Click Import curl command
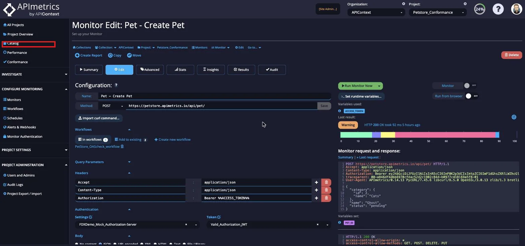The image size is (525, 246). click(x=99, y=118)
